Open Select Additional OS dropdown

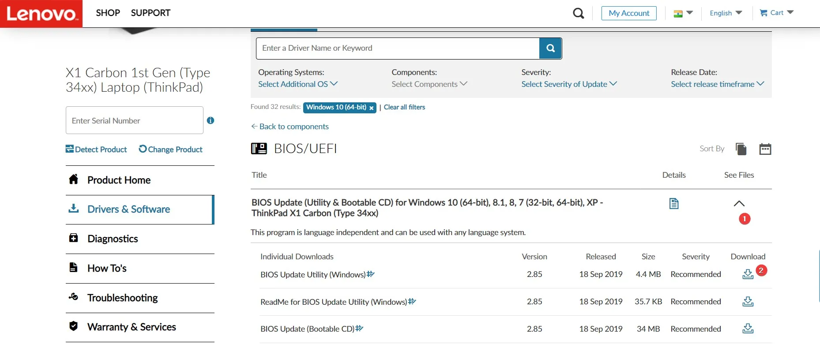298,84
